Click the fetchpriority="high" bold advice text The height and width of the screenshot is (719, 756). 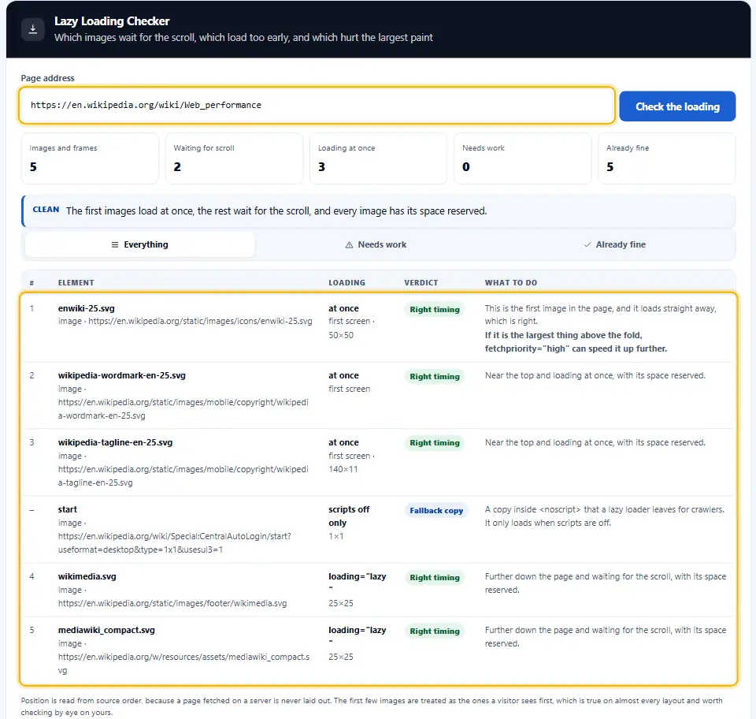pyautogui.click(x=576, y=342)
